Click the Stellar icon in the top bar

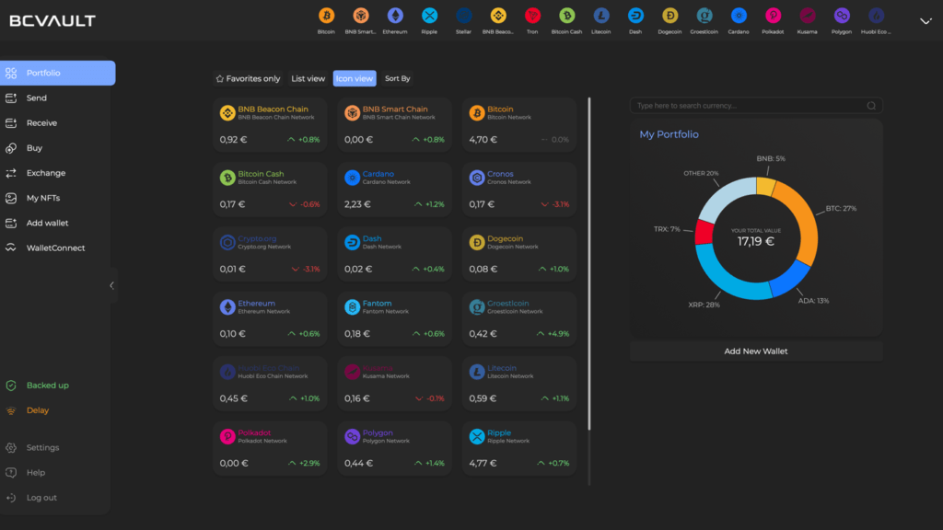tap(463, 16)
